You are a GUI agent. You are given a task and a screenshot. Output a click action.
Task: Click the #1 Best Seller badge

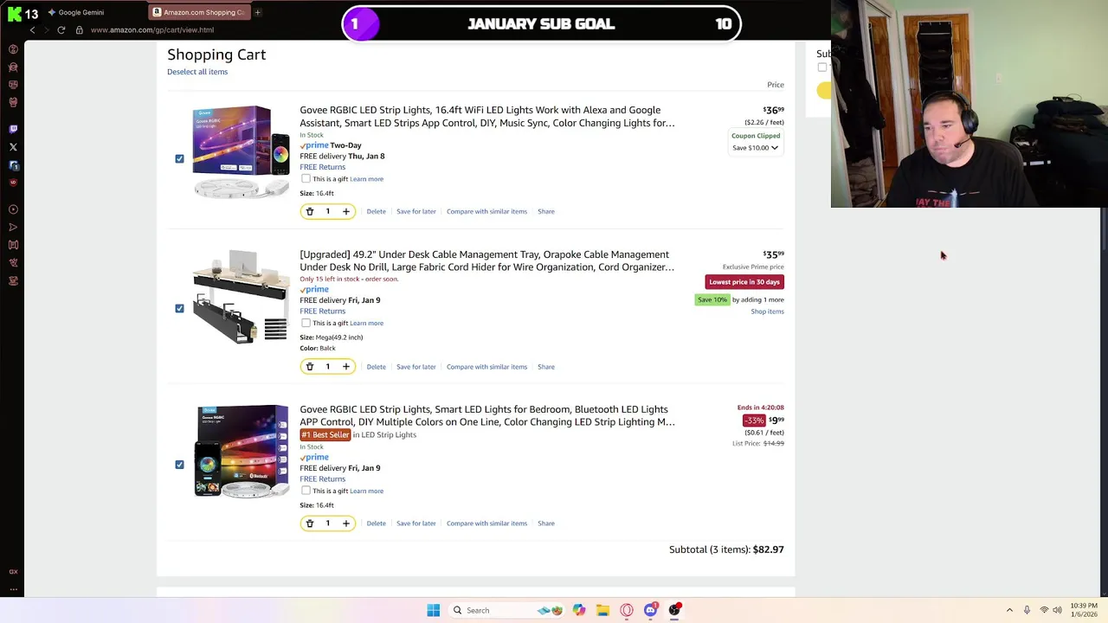[x=325, y=435]
